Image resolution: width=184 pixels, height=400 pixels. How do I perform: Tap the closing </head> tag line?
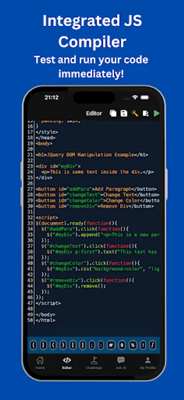tap(46, 138)
